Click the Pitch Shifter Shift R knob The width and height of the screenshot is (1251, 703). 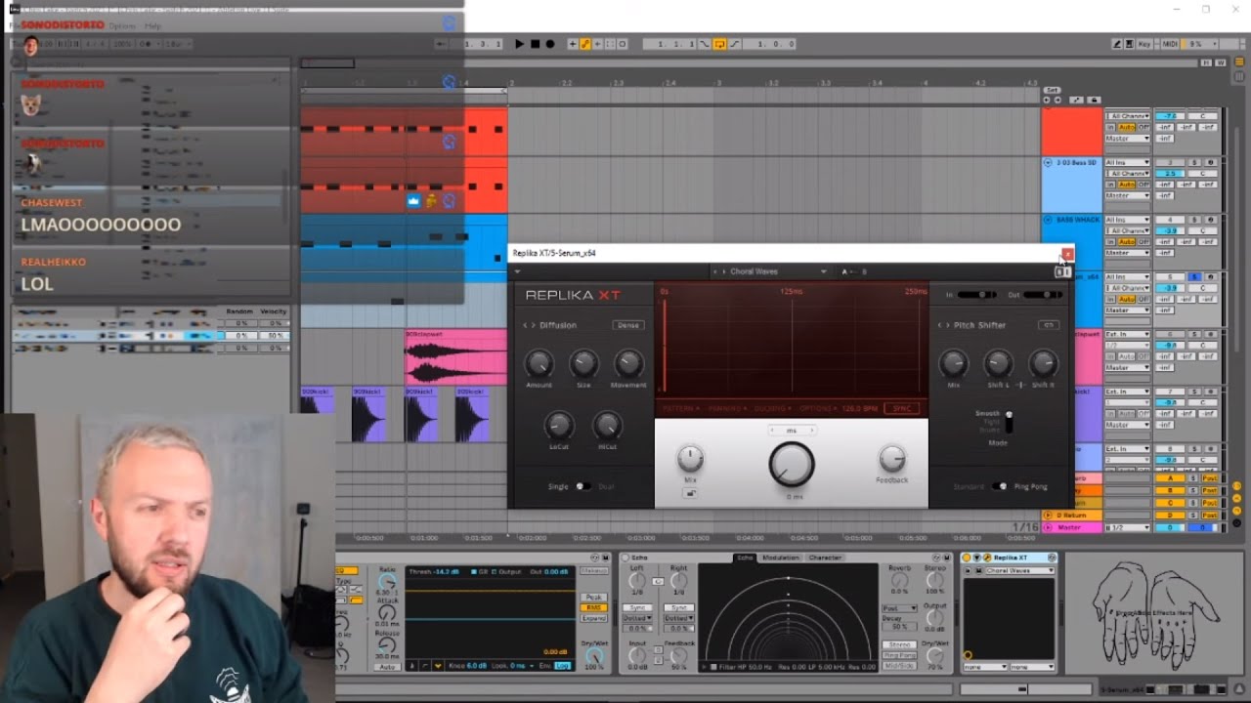pos(1043,363)
